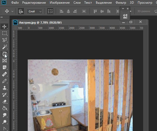Close the Австрия.jpg document window
This screenshot has width=157, height=131.
[x=141, y=22]
